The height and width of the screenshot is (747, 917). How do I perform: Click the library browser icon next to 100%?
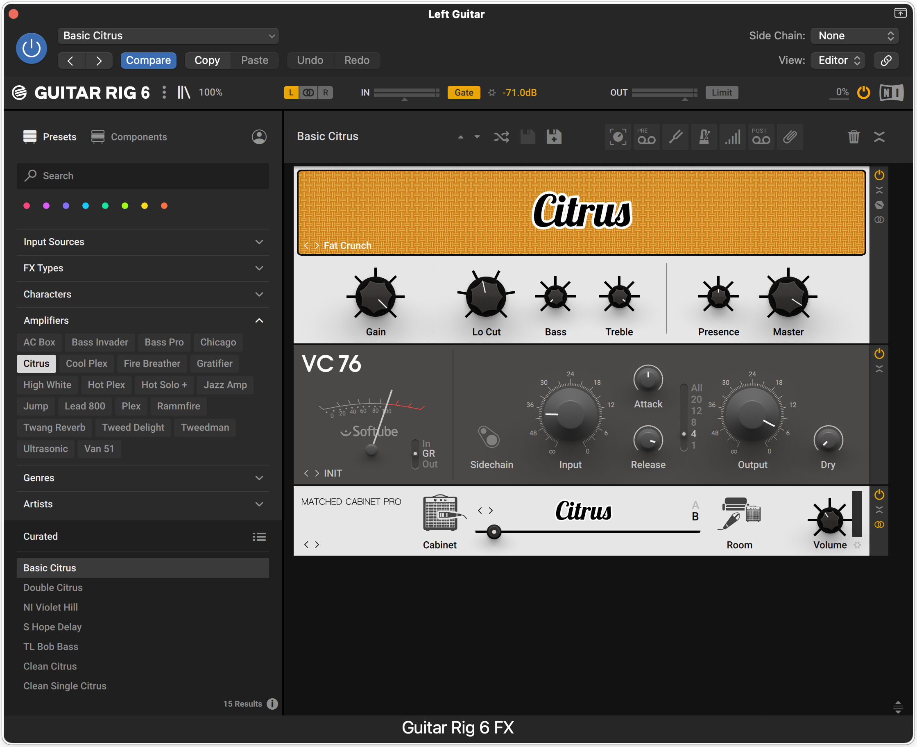(x=183, y=92)
